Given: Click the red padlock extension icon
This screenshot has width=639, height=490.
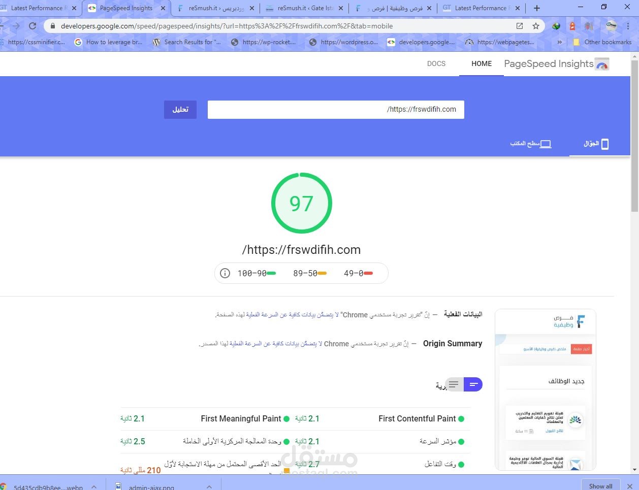Looking at the screenshot, I should [572, 26].
